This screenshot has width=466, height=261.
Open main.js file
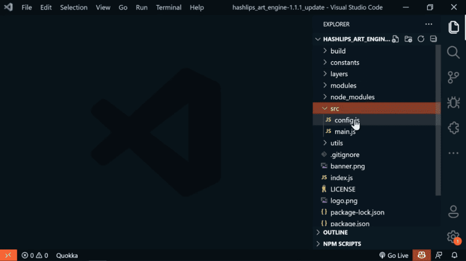tap(376, 131)
